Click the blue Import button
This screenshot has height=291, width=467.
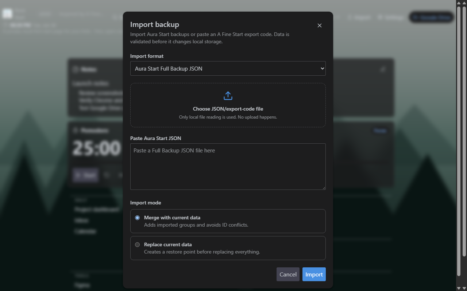tap(314, 275)
